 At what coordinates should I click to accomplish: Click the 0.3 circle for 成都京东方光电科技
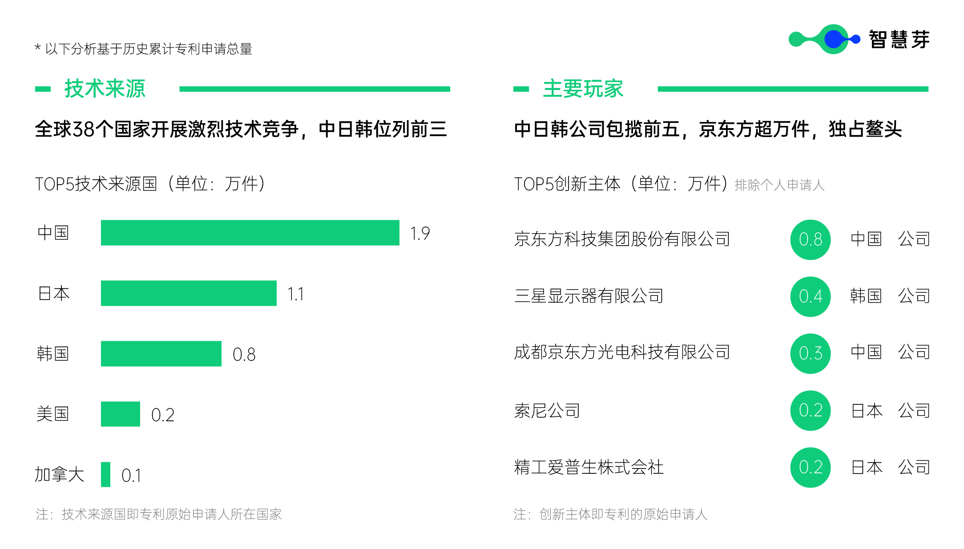(810, 353)
